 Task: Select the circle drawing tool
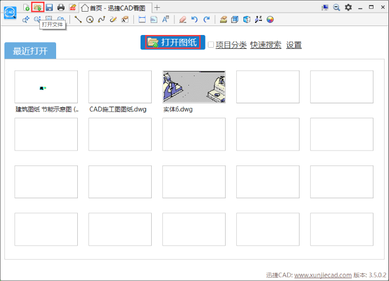coord(90,19)
